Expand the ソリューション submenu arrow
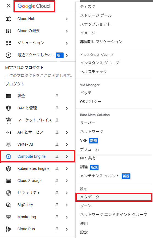Image resolution: width=153 pixels, height=238 pixels. pos(67,43)
